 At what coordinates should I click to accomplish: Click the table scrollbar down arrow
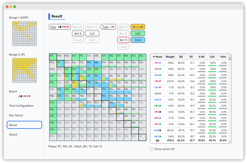click(230, 142)
